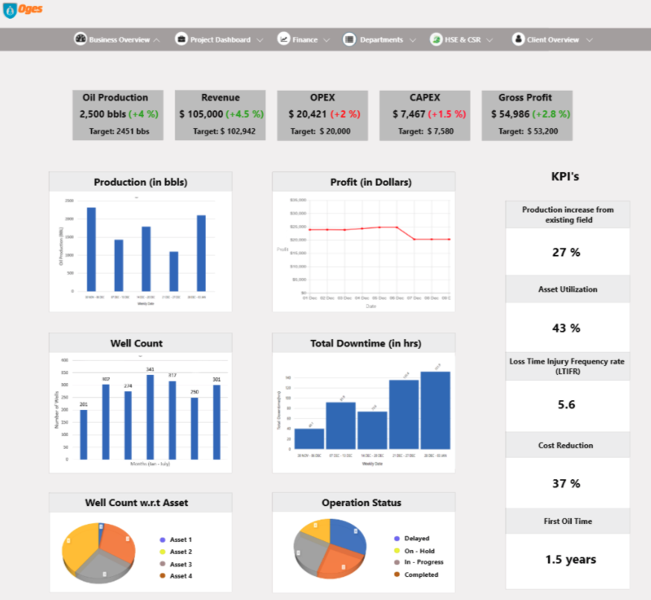The image size is (651, 600).
Task: Click the On - Hold legend label
Action: coord(419,551)
